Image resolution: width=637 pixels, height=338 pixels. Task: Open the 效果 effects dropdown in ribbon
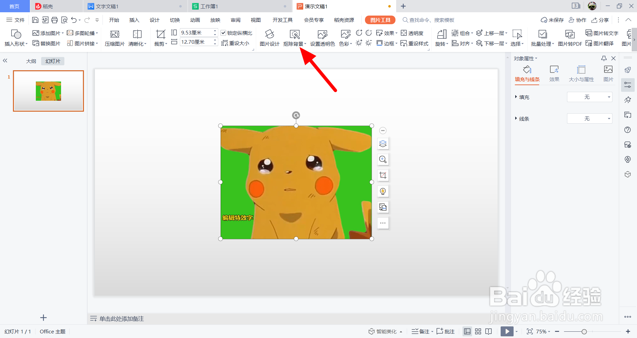(x=387, y=33)
